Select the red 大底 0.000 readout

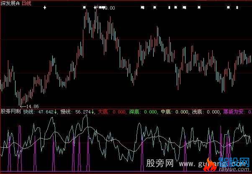click(x=111, y=112)
